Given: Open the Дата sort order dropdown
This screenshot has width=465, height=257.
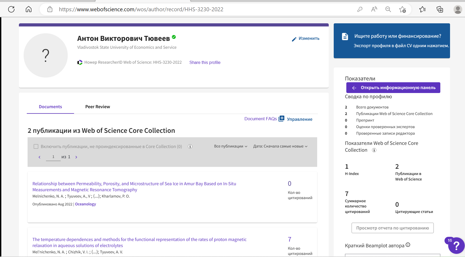Looking at the screenshot, I should [x=280, y=146].
